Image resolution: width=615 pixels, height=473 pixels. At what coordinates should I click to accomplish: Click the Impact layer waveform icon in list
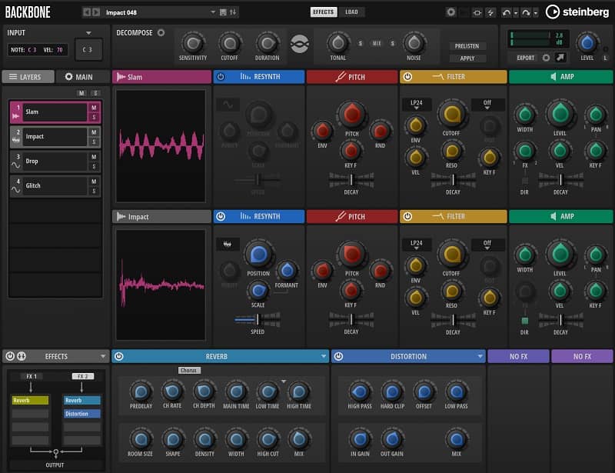15,141
